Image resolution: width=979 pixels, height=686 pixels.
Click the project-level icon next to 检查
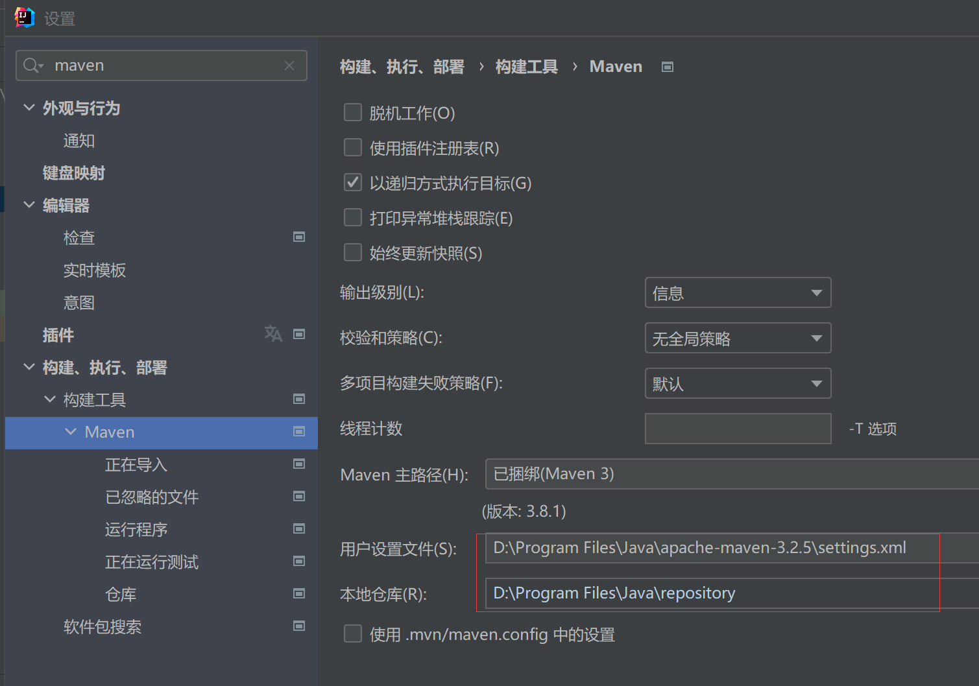(299, 237)
